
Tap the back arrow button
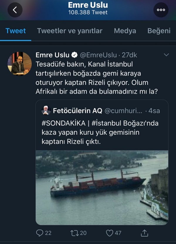(15, 10)
